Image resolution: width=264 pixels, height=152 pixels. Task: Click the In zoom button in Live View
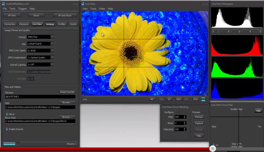[x=169, y=99]
